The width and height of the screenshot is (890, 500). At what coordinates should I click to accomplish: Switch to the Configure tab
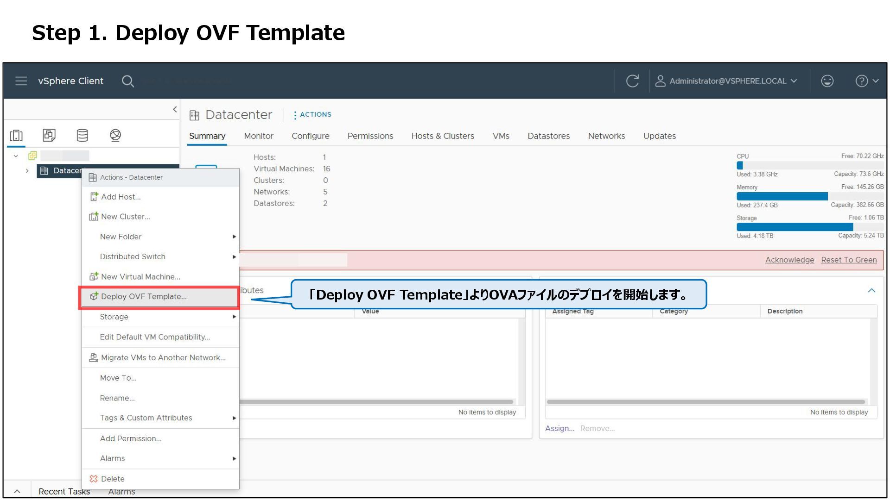coord(310,136)
